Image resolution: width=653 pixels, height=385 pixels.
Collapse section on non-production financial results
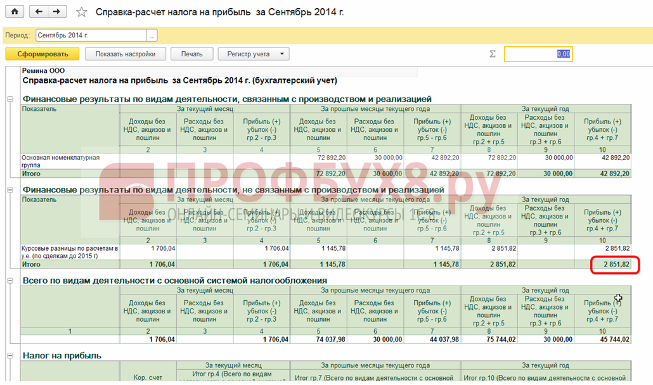[x=10, y=190]
